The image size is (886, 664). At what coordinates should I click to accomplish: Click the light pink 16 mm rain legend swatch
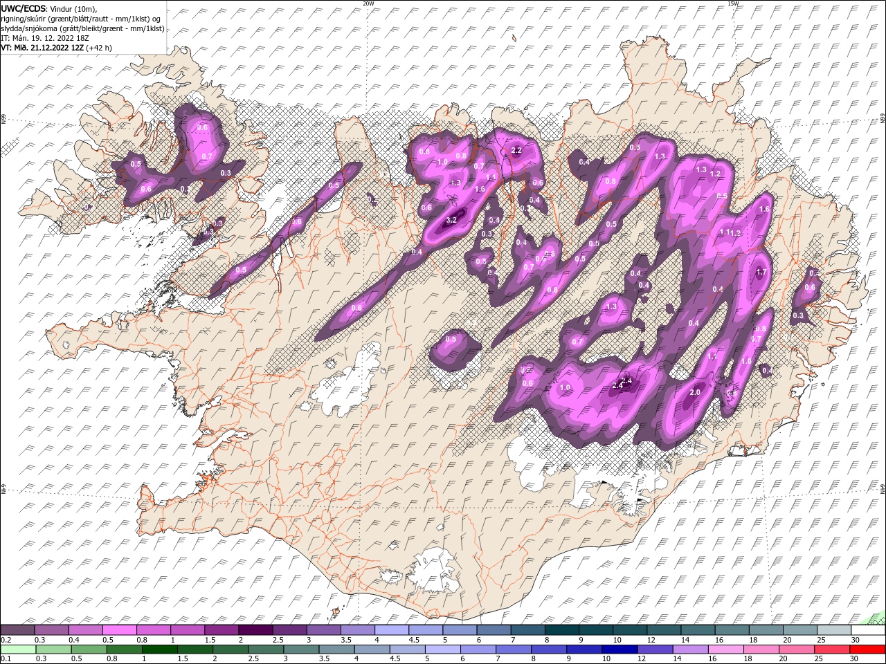[726, 649]
